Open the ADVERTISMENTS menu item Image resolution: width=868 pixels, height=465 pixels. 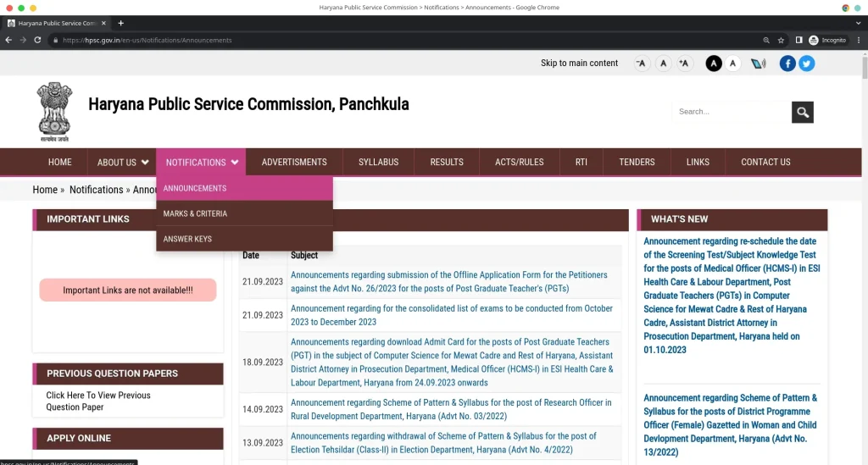[x=294, y=162]
